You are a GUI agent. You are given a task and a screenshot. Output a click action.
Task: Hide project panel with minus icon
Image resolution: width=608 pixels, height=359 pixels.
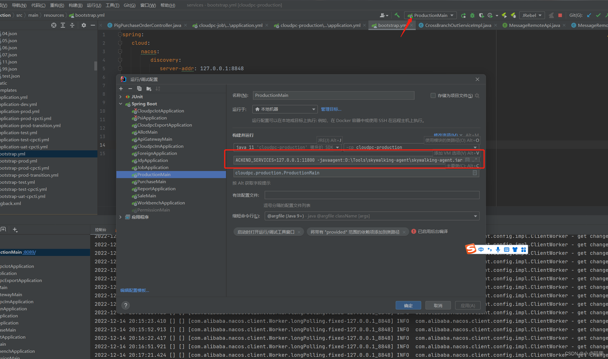pos(93,25)
